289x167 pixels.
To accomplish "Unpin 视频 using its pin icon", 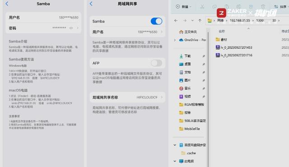I will pyautogui.click(x=204, y=96).
